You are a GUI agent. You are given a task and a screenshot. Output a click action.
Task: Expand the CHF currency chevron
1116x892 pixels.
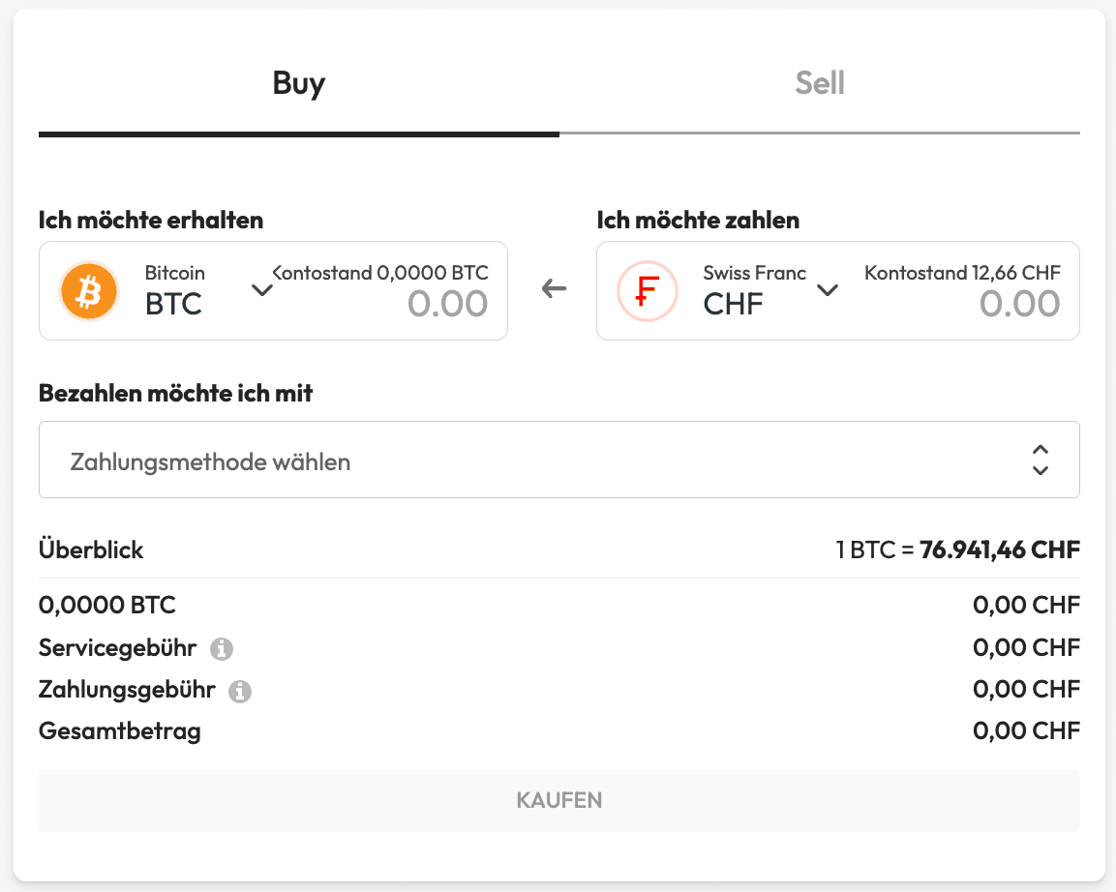828,290
